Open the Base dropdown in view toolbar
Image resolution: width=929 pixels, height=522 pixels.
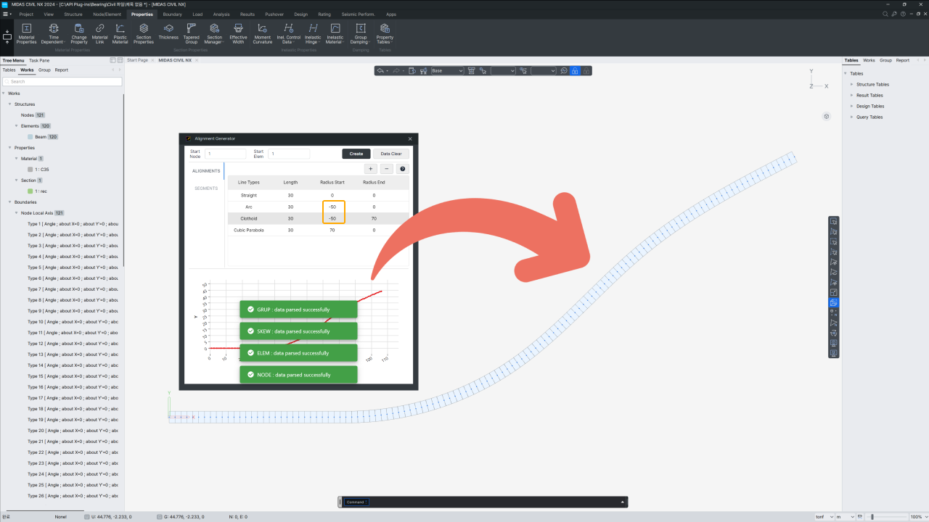point(447,71)
